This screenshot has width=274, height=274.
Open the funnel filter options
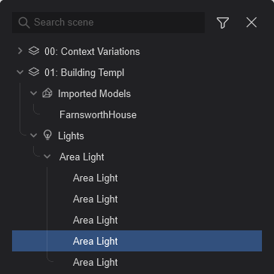223,23
